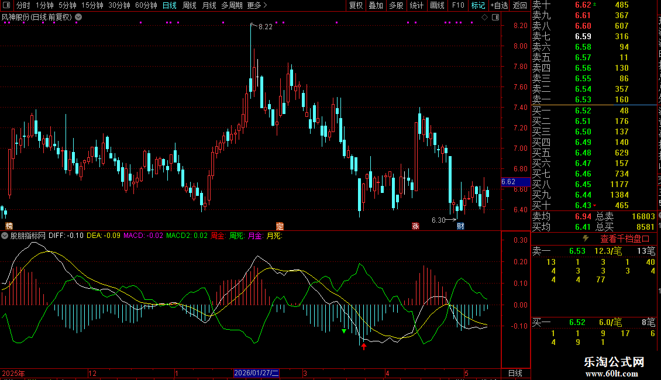
Task: Click the 榜 marker on the chart
Action: [x=9, y=226]
